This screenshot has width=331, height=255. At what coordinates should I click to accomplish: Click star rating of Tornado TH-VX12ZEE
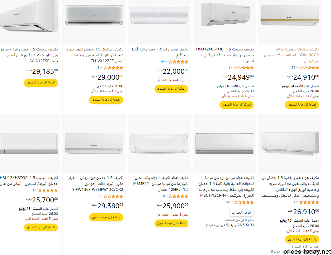point(113,68)
